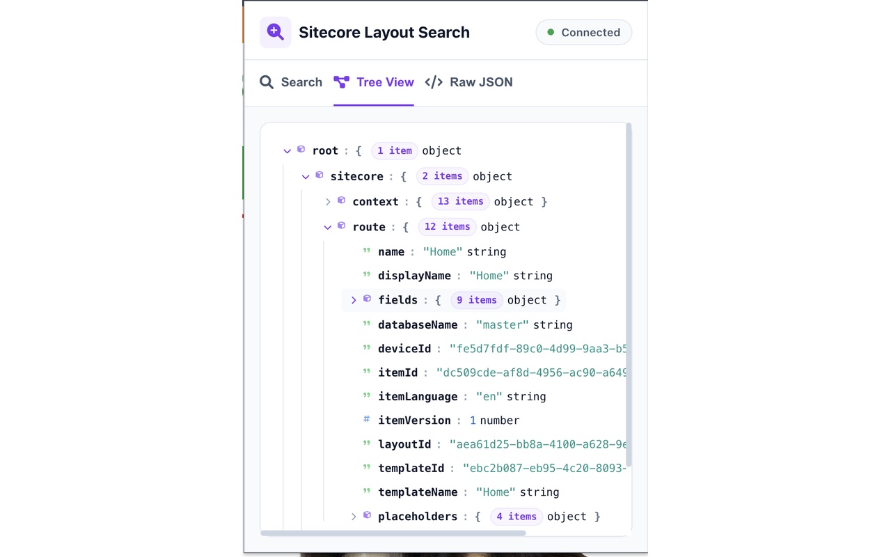
Task: Click the green dot in Connected badge
Action: click(551, 32)
